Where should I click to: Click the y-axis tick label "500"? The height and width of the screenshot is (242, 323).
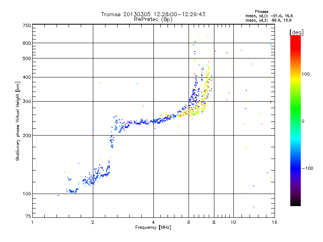27,58
